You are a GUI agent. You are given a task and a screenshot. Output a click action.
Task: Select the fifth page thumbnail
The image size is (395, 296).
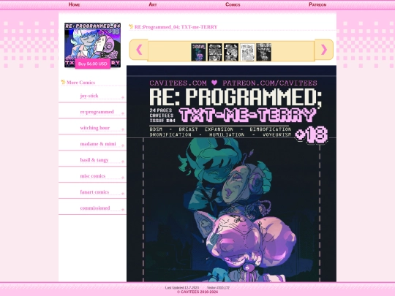click(263, 52)
